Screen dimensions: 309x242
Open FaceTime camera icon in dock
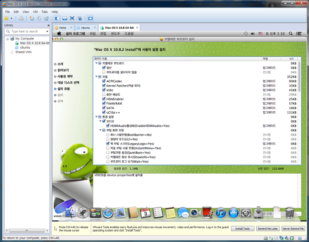click(195, 213)
